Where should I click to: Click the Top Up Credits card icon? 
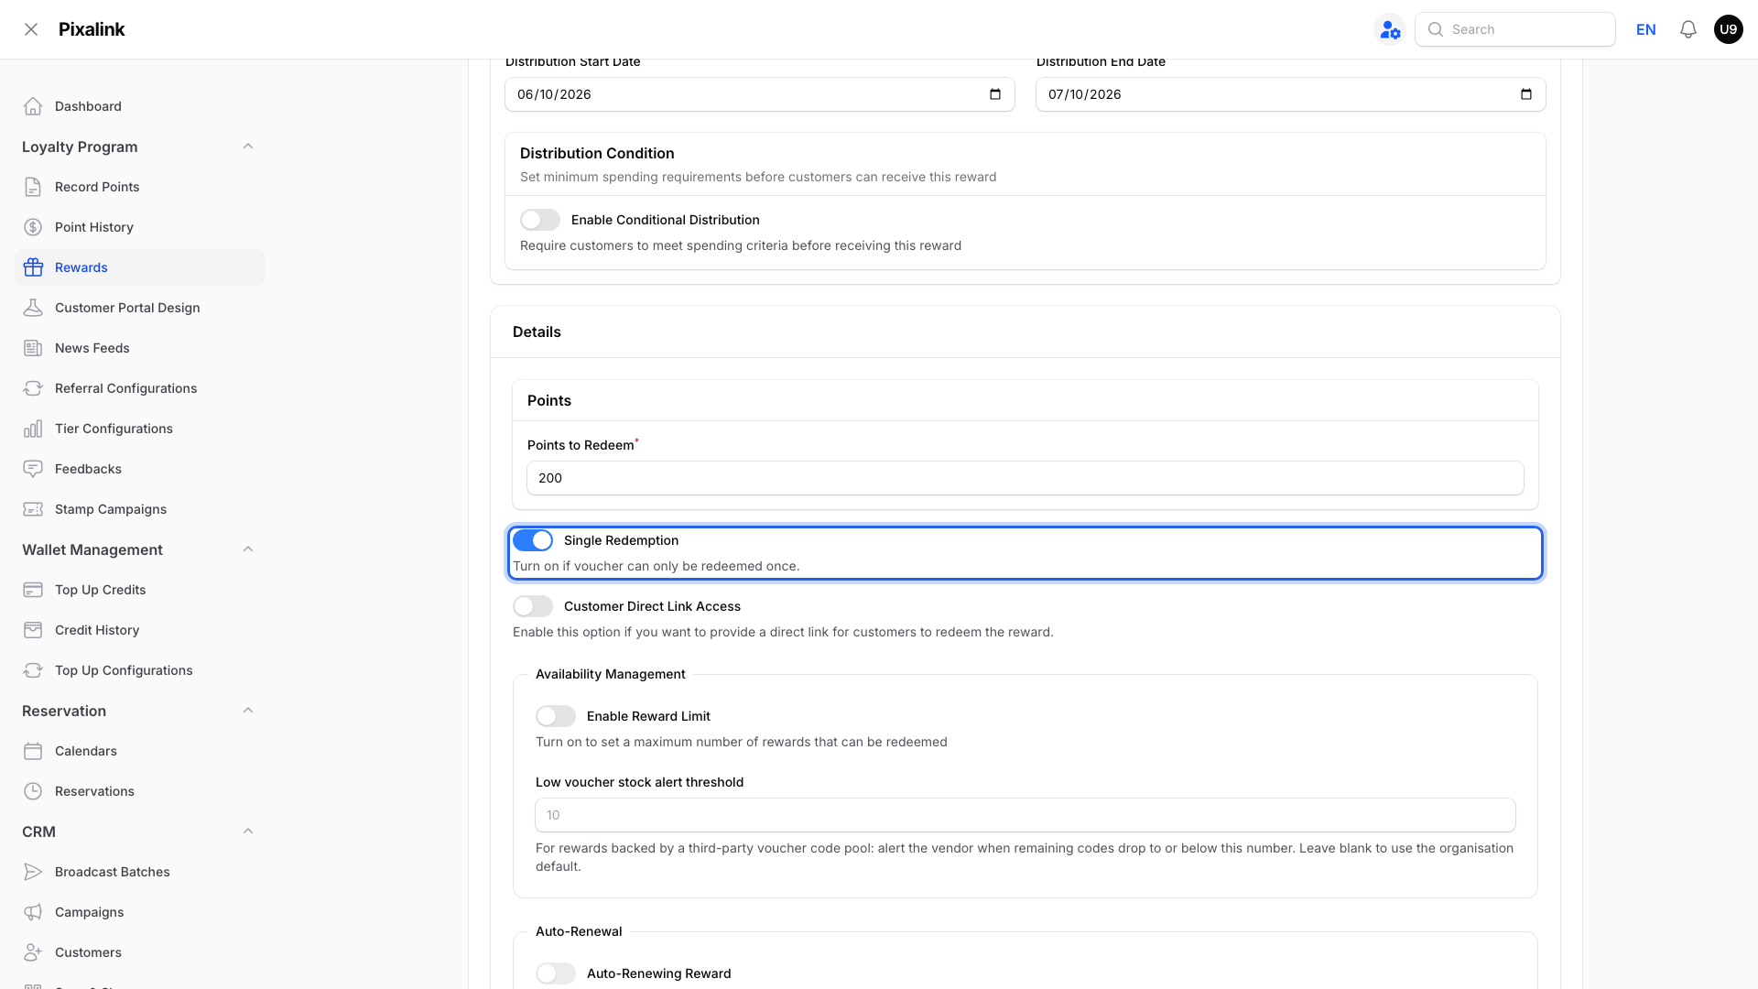(x=33, y=590)
